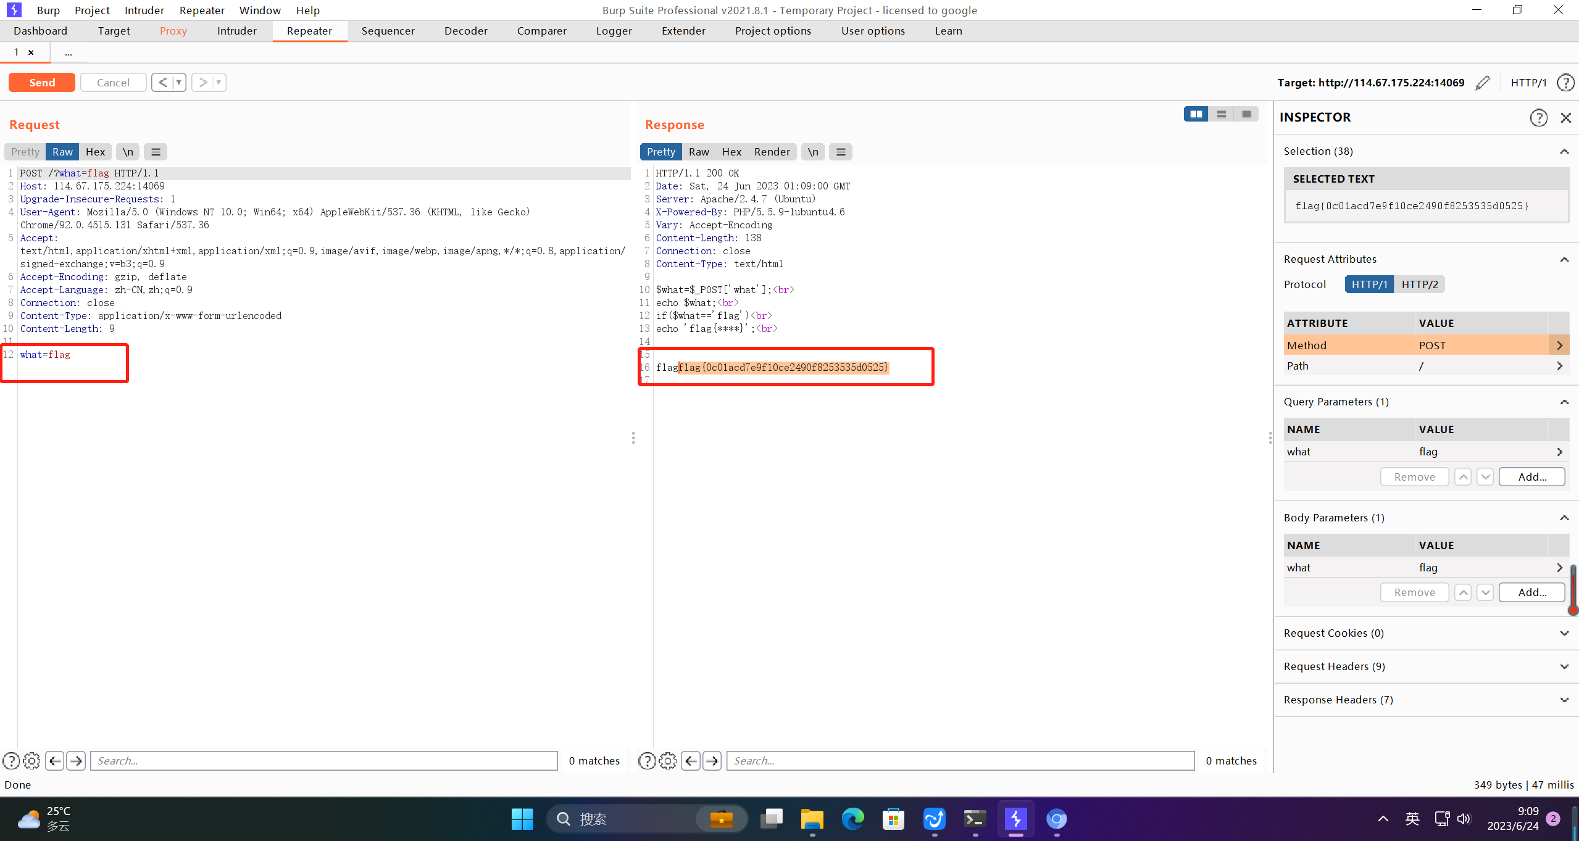1579x841 pixels.
Task: Click the back navigation arrow icon
Action: tap(162, 81)
